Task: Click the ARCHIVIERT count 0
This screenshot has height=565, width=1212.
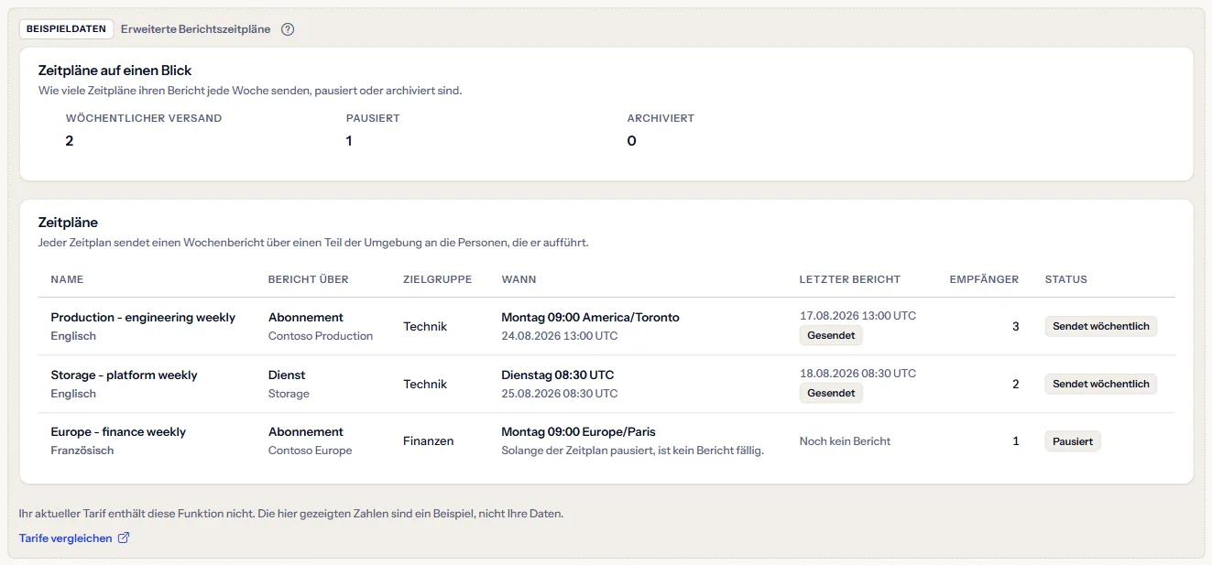Action: point(631,141)
